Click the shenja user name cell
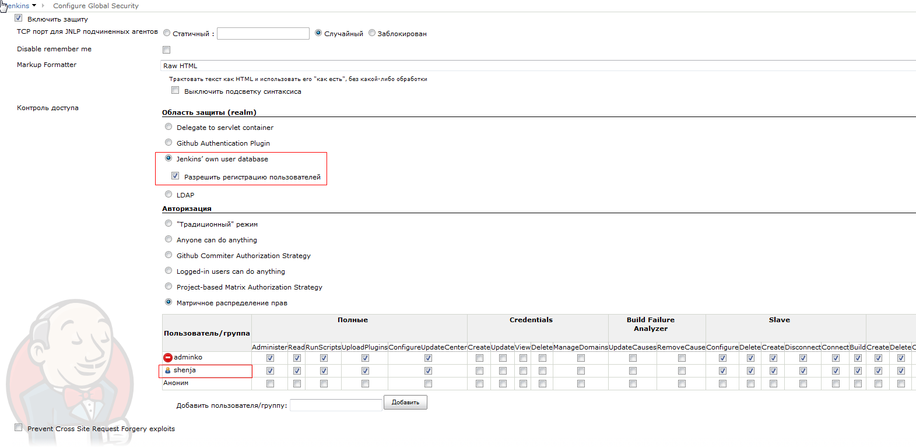The width and height of the screenshot is (916, 448). point(207,371)
